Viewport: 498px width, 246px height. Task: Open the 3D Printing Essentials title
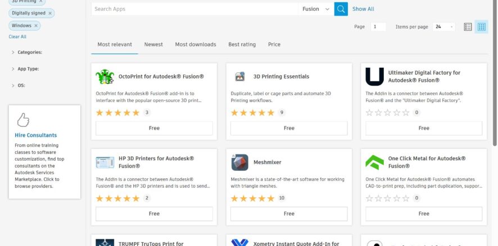click(281, 77)
